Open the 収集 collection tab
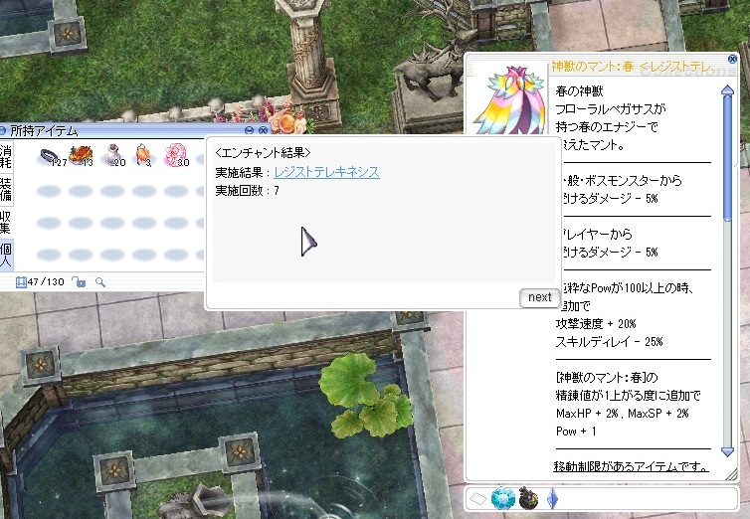 tap(7, 223)
